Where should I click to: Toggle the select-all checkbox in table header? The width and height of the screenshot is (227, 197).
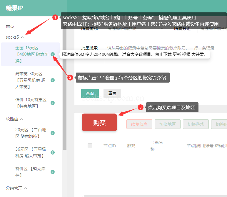point(90,146)
